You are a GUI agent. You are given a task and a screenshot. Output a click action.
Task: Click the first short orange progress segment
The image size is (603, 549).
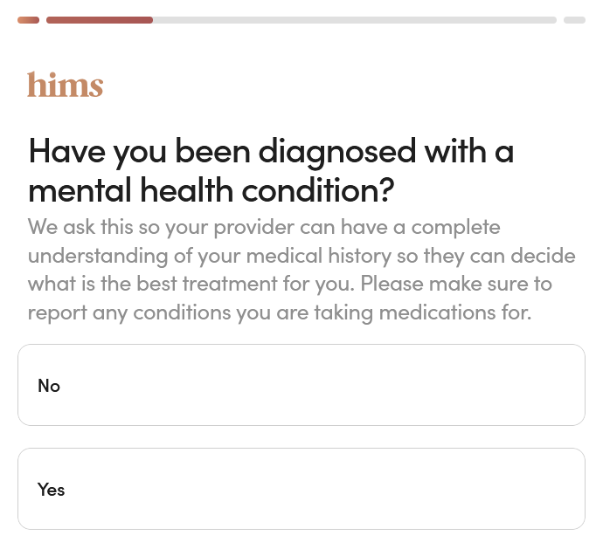click(28, 19)
